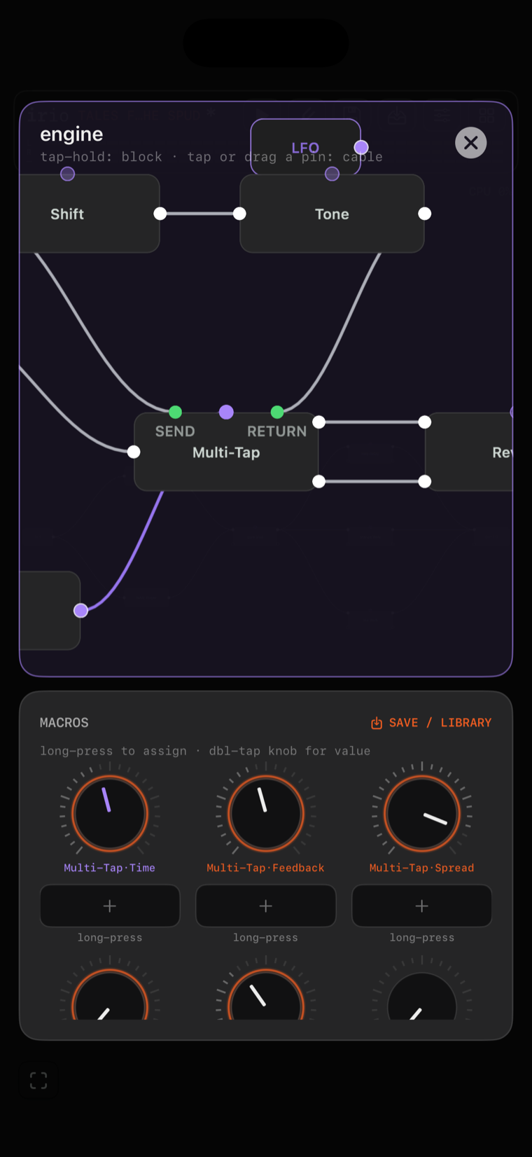Click the 'engine' panel title

click(x=71, y=134)
